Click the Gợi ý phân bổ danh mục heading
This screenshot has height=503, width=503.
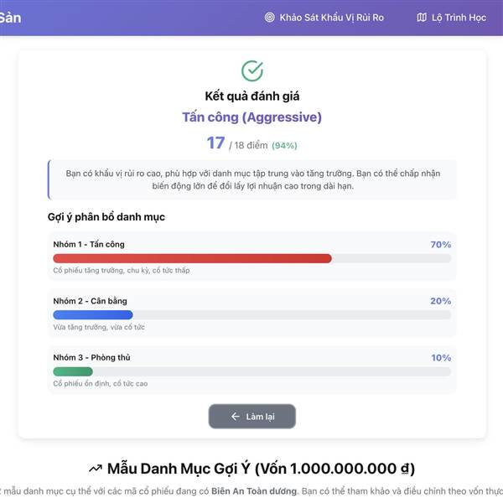point(106,217)
